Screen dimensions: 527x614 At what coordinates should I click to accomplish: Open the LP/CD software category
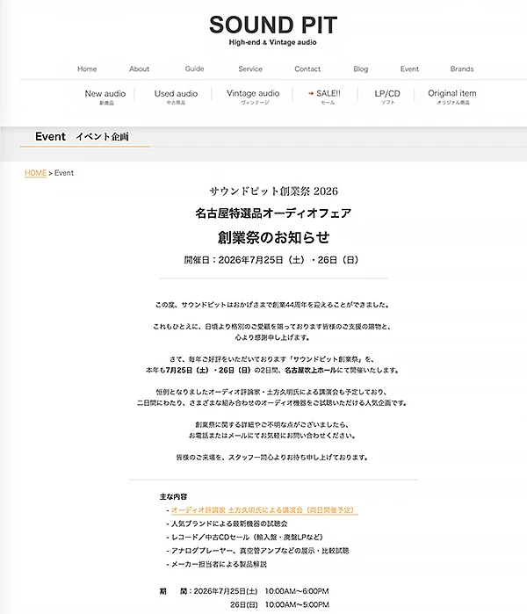click(x=387, y=97)
